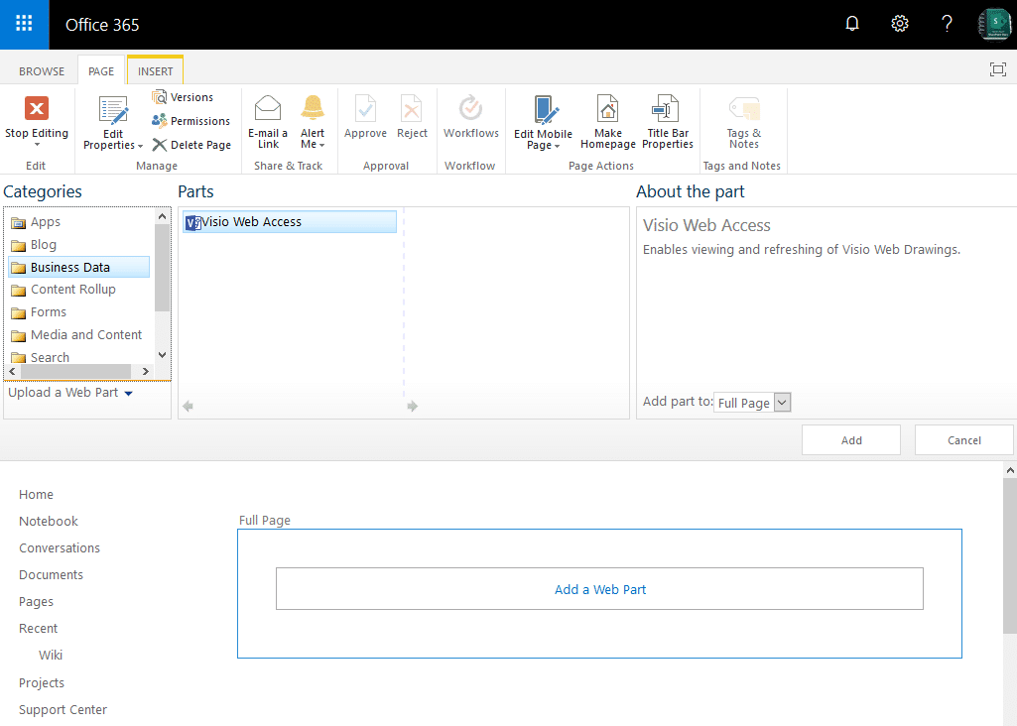Screen dimensions: 1017x726
Task: Click the next parts arrow
Action: pyautogui.click(x=413, y=407)
